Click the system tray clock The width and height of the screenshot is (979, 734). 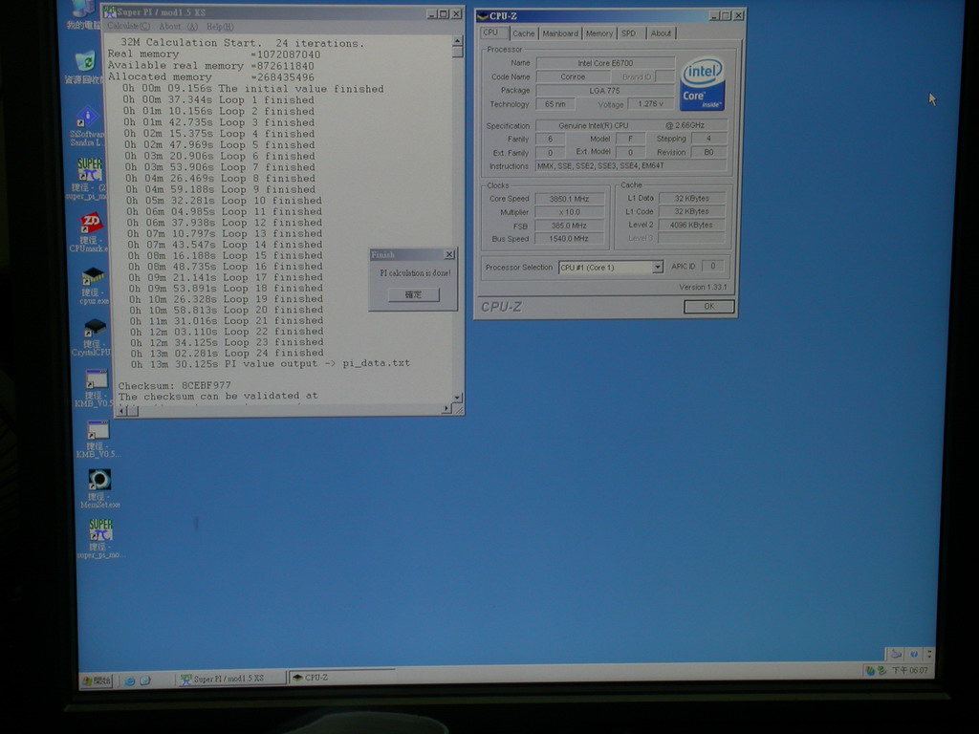(x=909, y=670)
